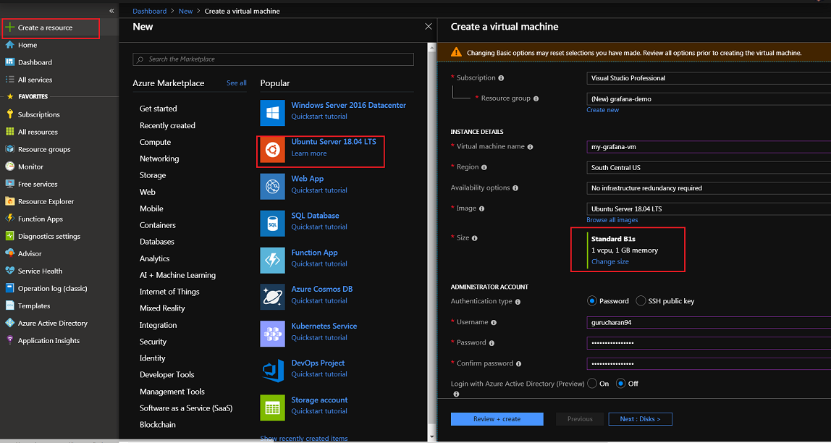Open the Resource Explorer icon
The width and height of the screenshot is (831, 443).
pos(9,201)
